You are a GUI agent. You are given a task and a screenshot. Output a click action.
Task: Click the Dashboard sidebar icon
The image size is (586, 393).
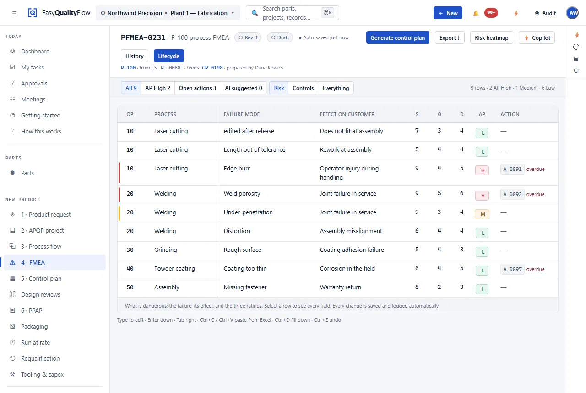(x=12, y=52)
